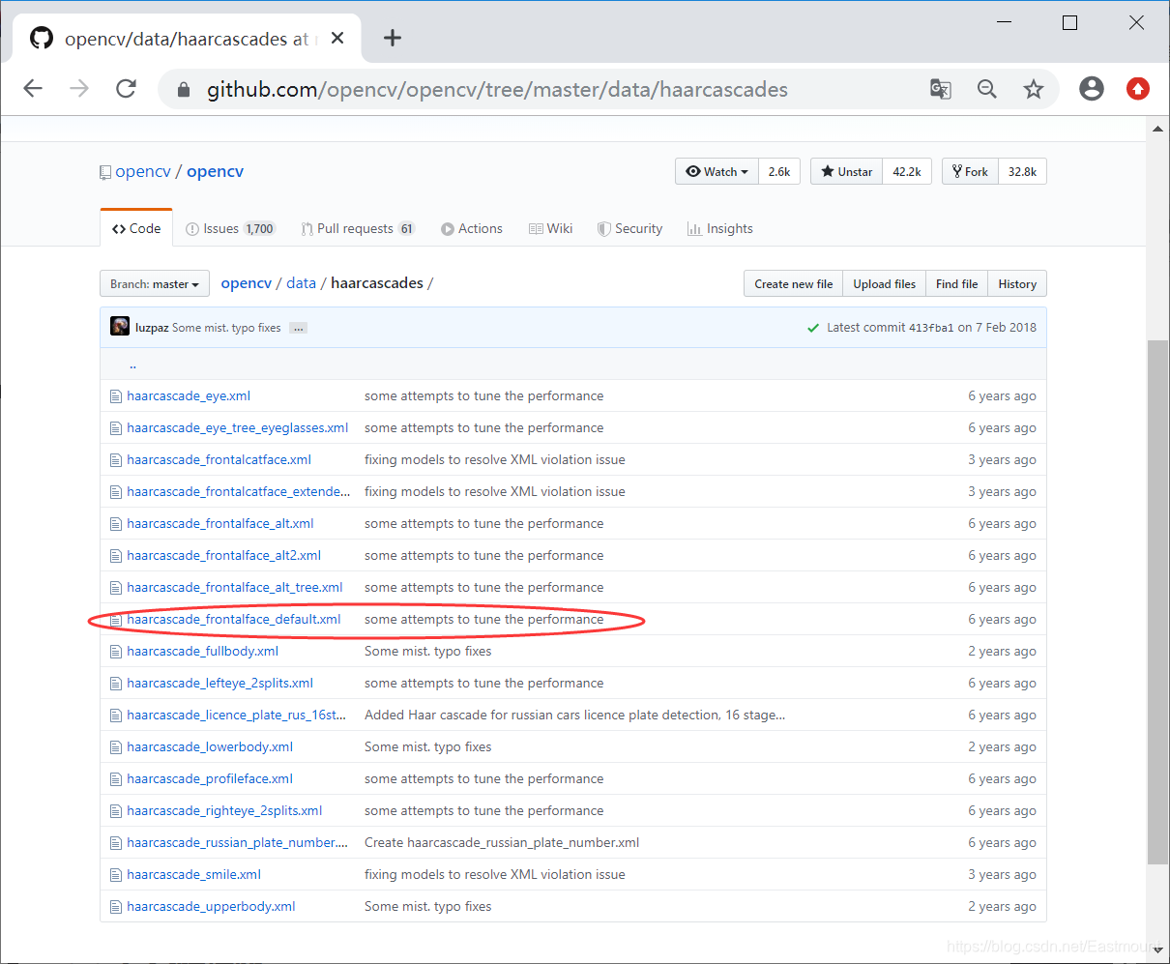Screen dimensions: 1170x964
Task: Open haarcascade_fullbody.xml
Action: coord(202,652)
